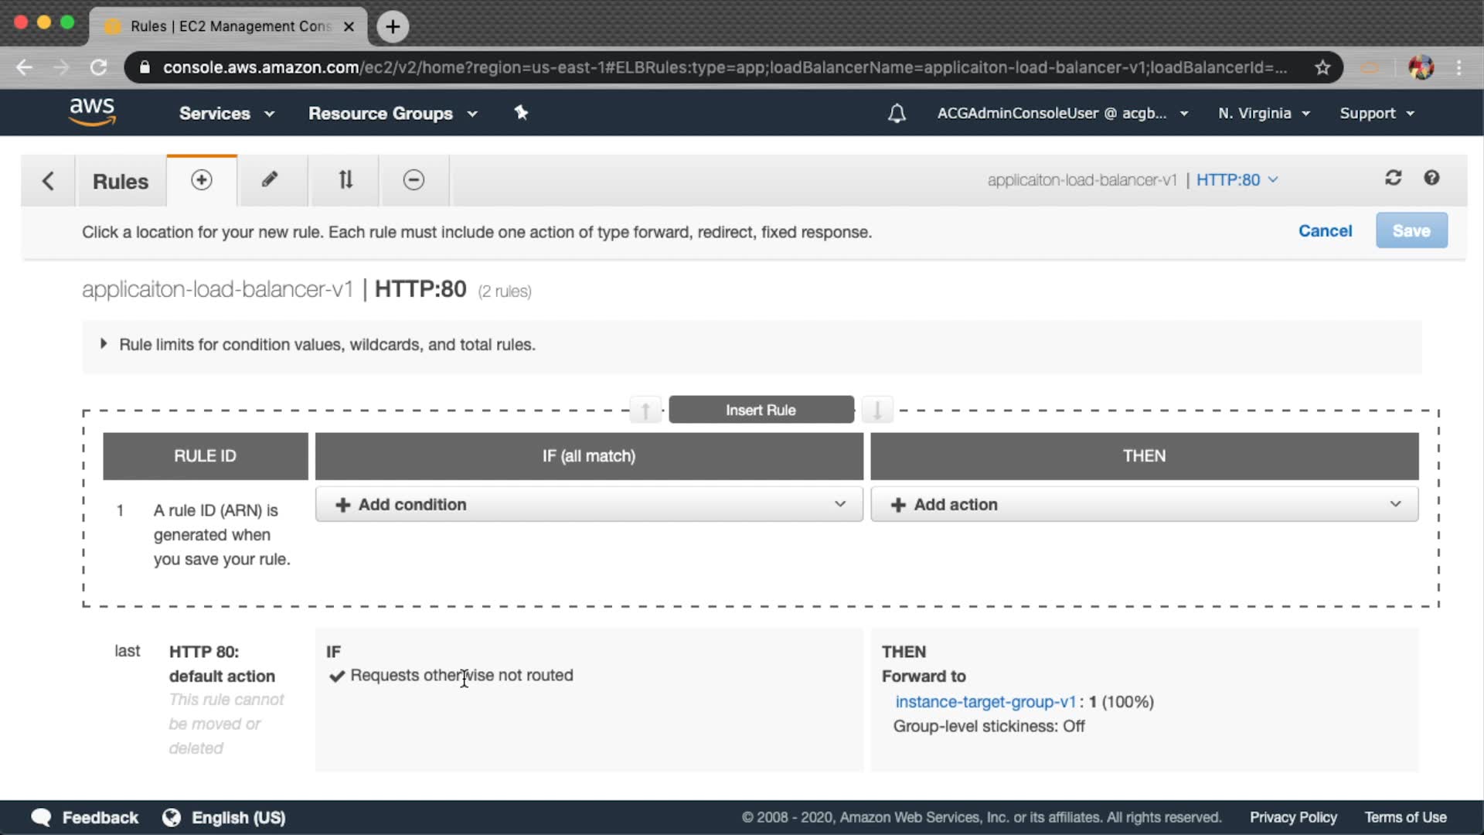Click the pin shortcut icon in navbar
This screenshot has height=835, width=1484.
pyautogui.click(x=521, y=113)
